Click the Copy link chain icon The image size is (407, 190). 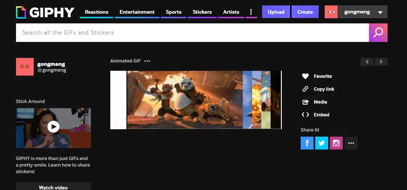click(x=305, y=89)
